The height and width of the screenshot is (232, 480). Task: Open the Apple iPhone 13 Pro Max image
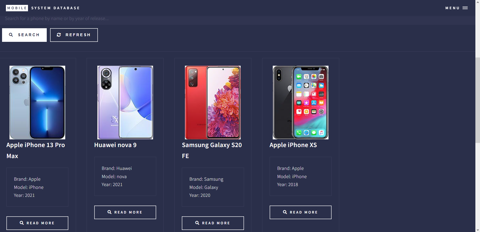coord(37,102)
